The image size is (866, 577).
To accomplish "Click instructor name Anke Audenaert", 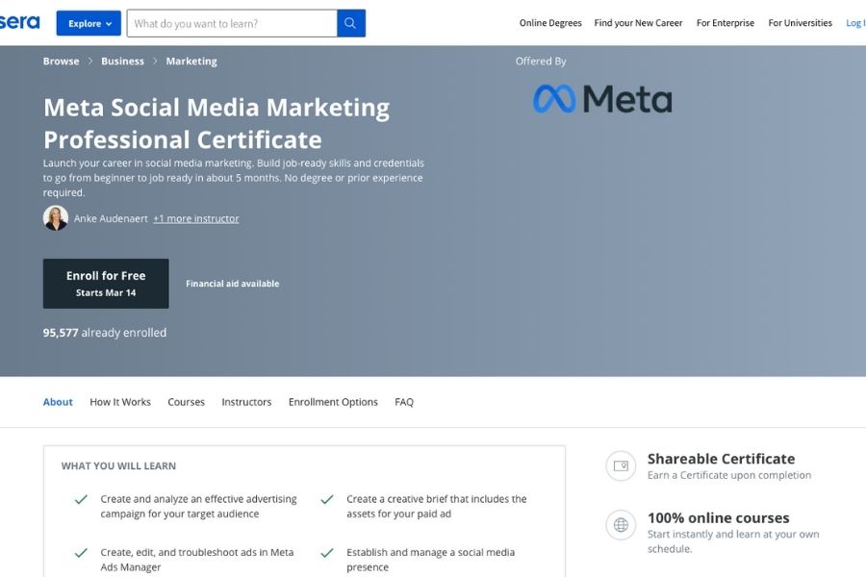I will (x=111, y=218).
